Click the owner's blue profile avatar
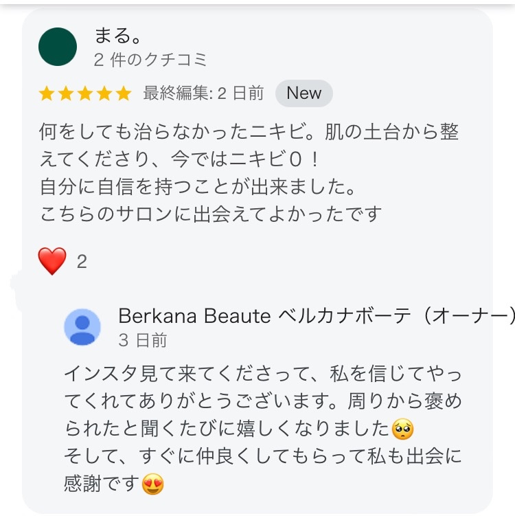 click(x=82, y=326)
